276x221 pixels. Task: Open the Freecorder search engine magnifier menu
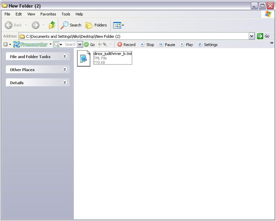click(x=58, y=44)
